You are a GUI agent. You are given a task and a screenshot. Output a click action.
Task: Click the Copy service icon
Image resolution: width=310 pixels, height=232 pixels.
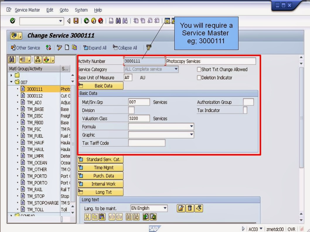click(x=74, y=48)
